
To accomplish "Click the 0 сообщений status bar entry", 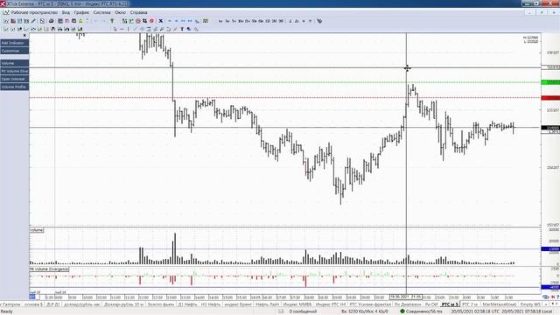I will coord(303,311).
